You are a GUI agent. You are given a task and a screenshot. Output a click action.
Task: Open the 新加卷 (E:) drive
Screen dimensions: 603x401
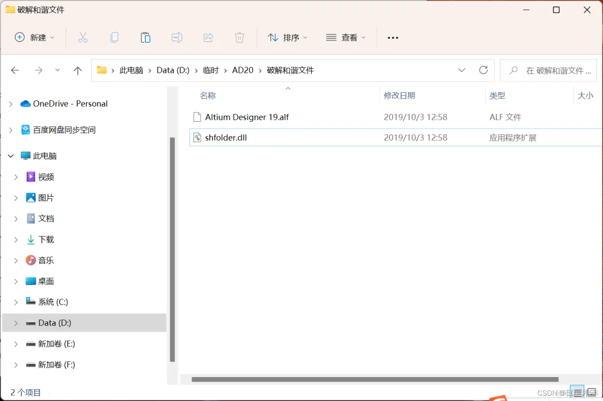pos(57,343)
